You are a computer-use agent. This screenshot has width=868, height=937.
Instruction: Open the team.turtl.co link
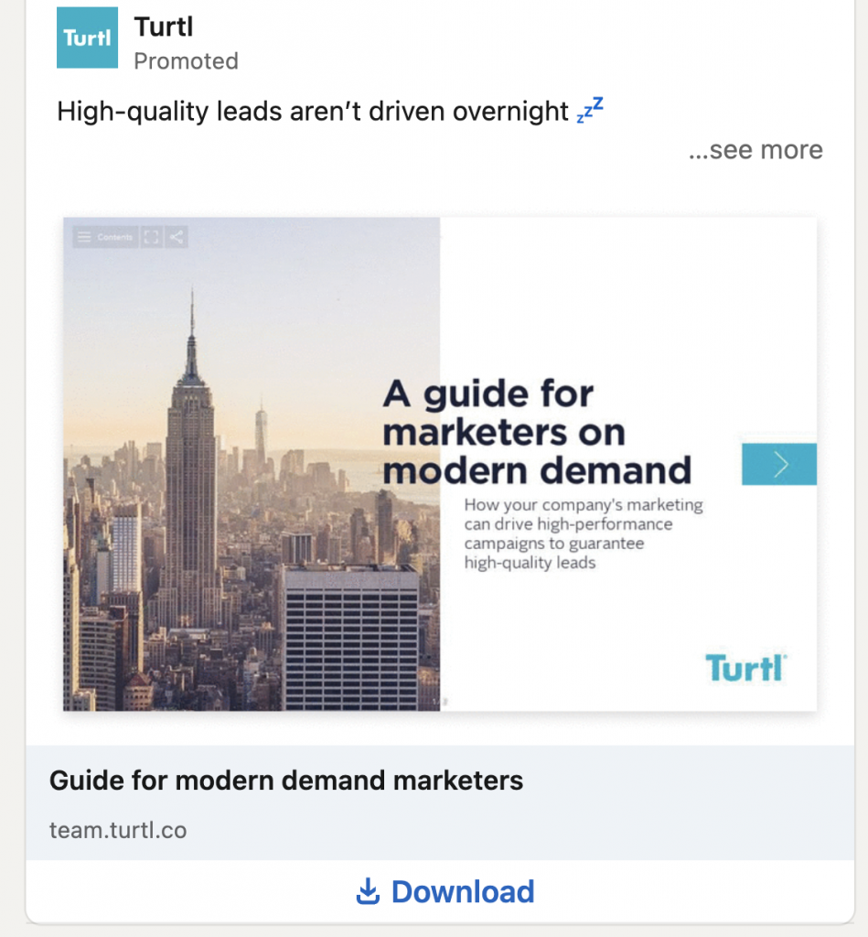pos(118,830)
